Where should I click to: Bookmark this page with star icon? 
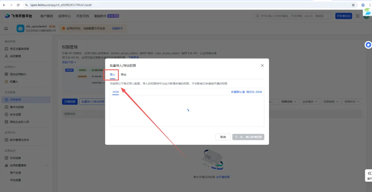353,5
